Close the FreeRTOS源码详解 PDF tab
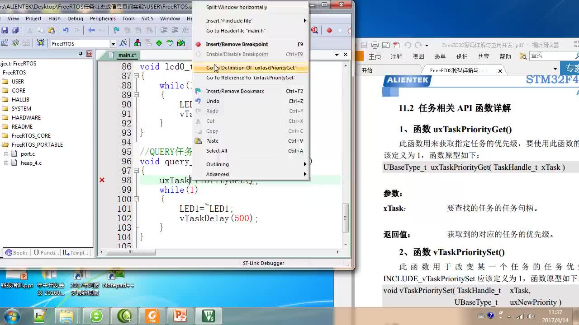This screenshot has height=325, width=579. point(500,71)
